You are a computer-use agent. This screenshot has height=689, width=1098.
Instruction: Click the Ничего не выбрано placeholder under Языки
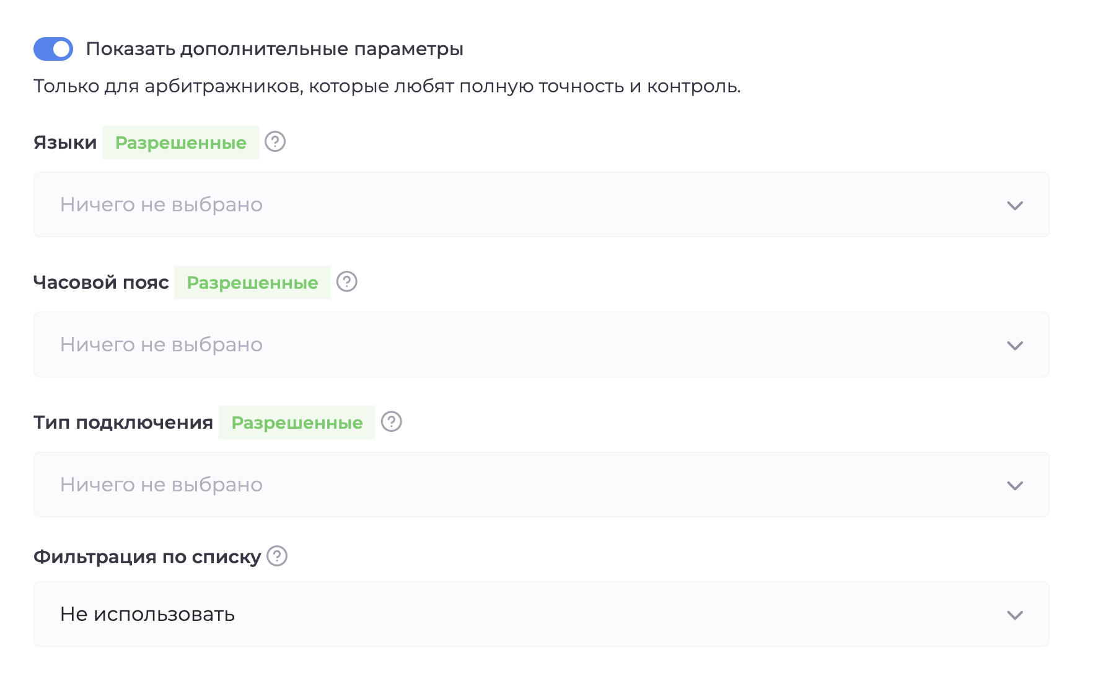161,205
